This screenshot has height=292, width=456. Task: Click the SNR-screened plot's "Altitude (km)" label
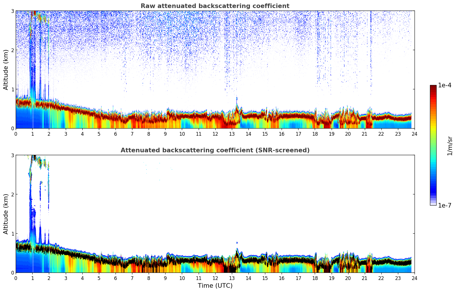tap(6, 214)
